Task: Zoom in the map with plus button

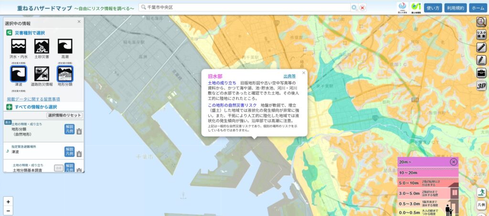Action: [x=8, y=202]
